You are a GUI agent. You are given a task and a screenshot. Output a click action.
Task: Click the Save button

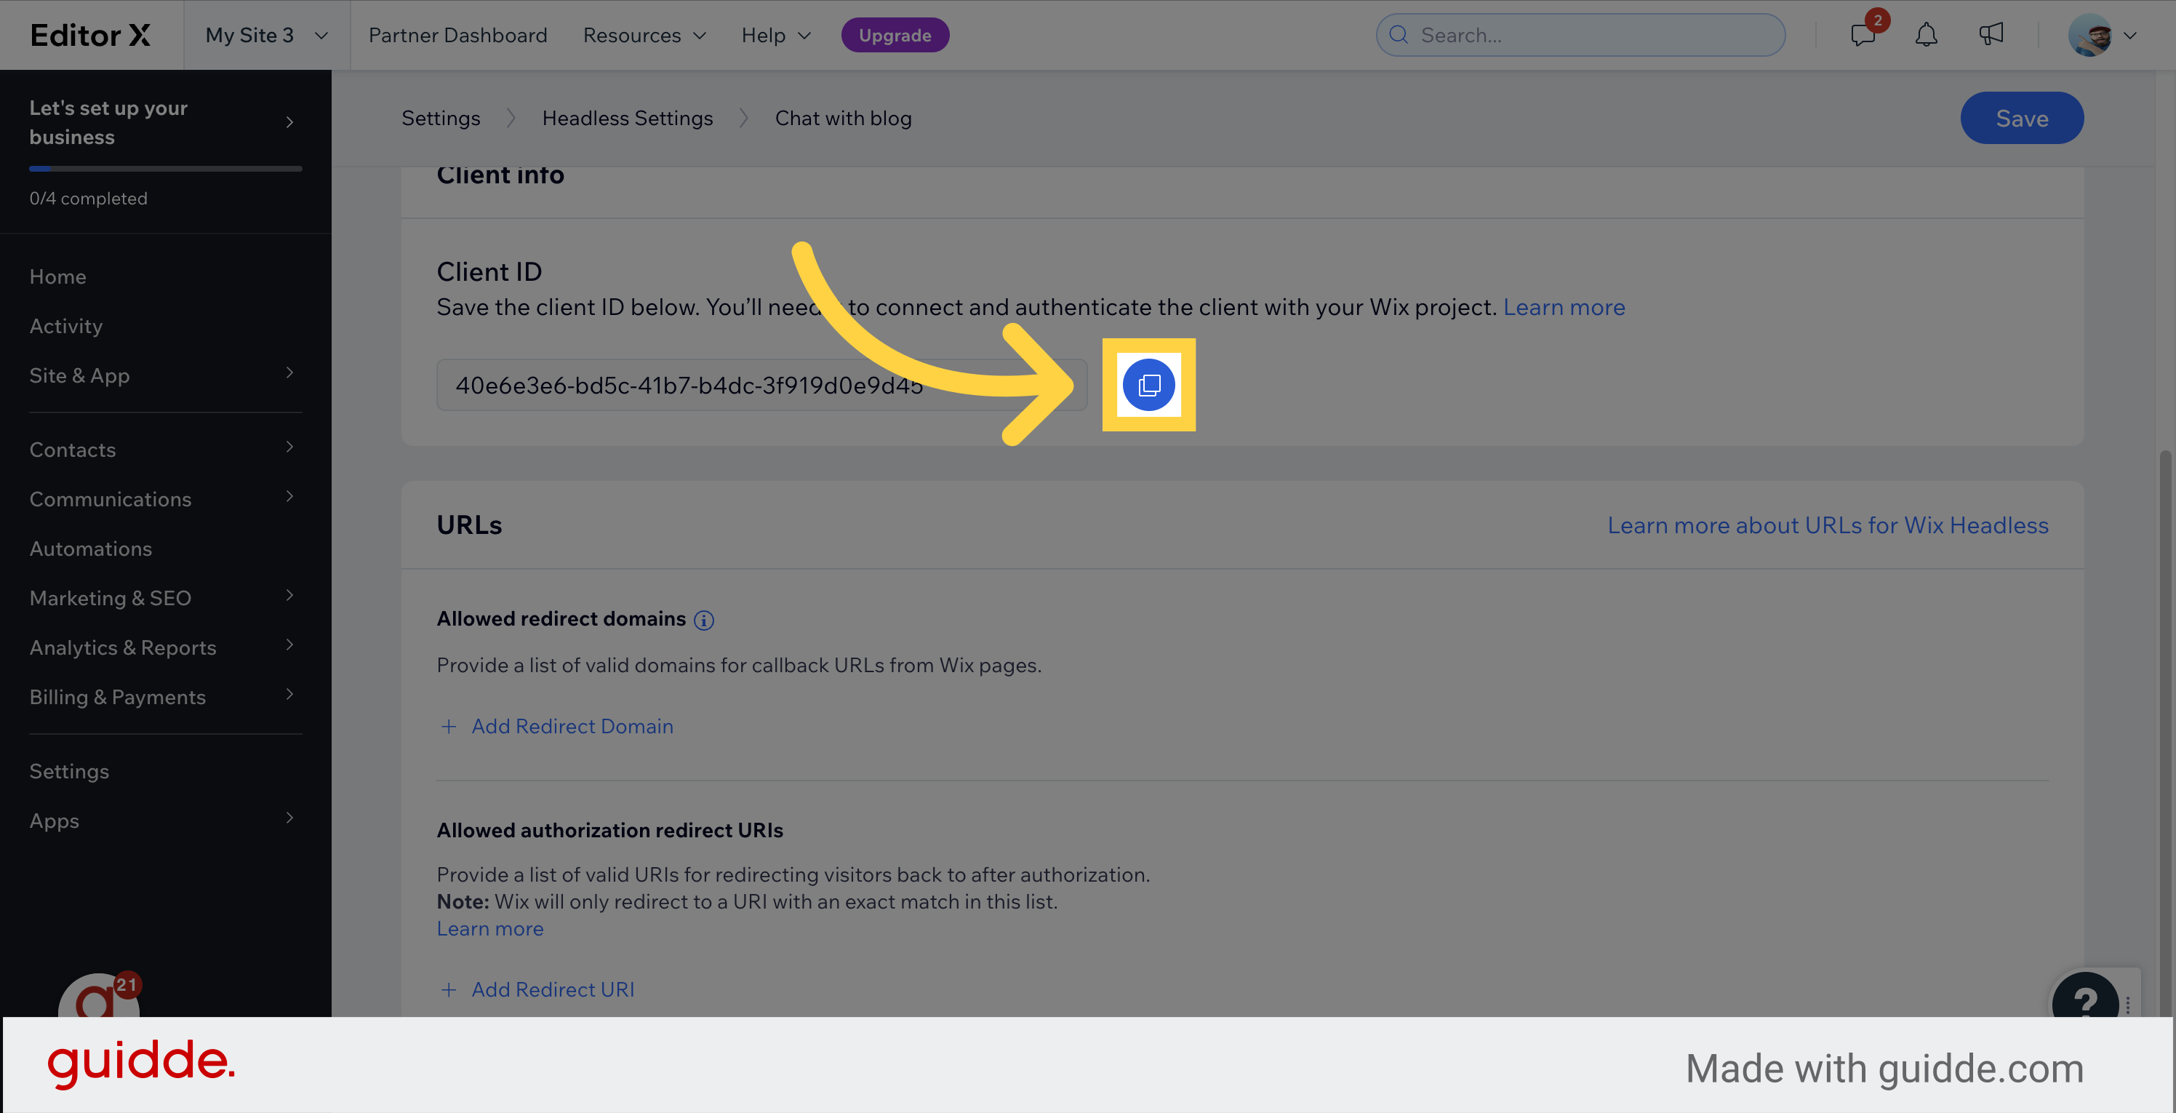2020,119
